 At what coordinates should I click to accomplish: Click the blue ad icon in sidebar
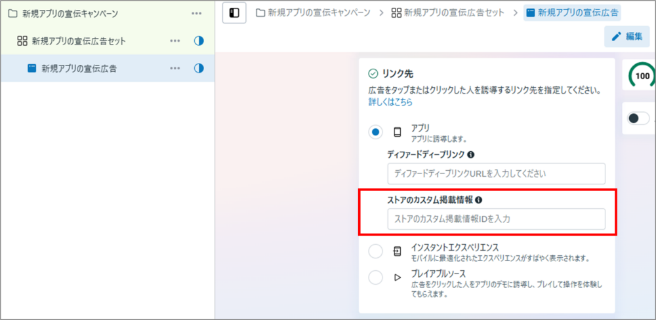31,68
